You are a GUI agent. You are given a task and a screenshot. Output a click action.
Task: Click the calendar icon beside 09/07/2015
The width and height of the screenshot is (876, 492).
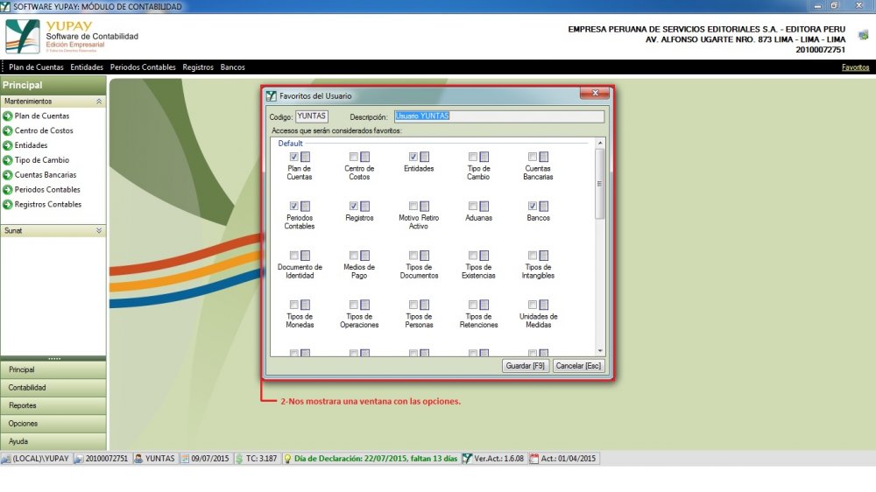(x=184, y=459)
